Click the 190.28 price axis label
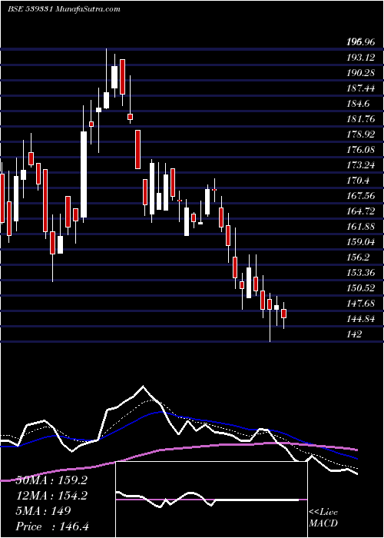The height and width of the screenshot is (538, 384). click(360, 73)
